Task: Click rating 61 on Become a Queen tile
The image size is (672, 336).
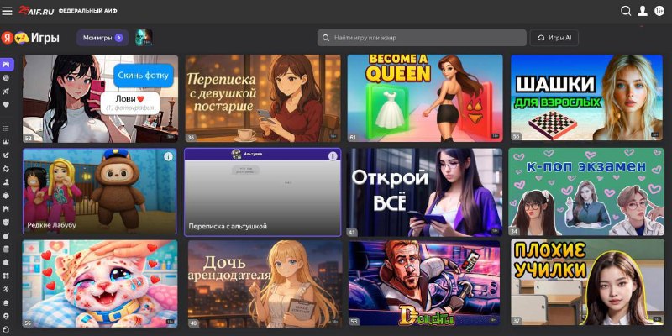Action: click(x=353, y=138)
